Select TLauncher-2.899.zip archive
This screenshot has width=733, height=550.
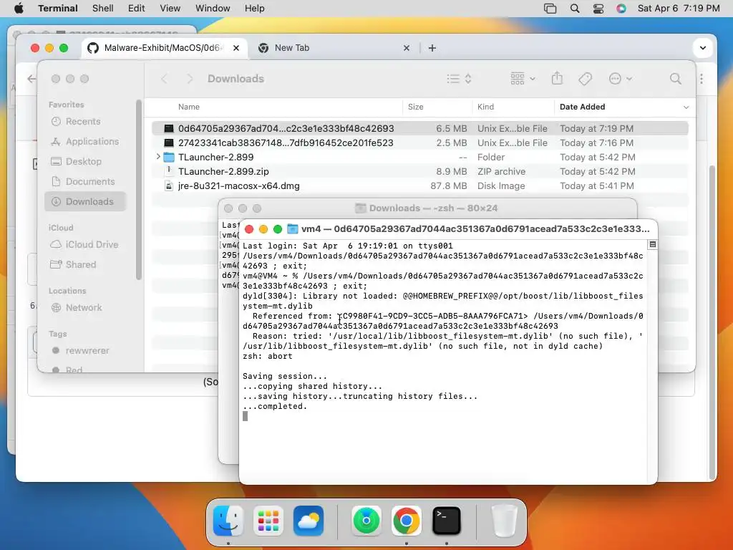point(419,172)
